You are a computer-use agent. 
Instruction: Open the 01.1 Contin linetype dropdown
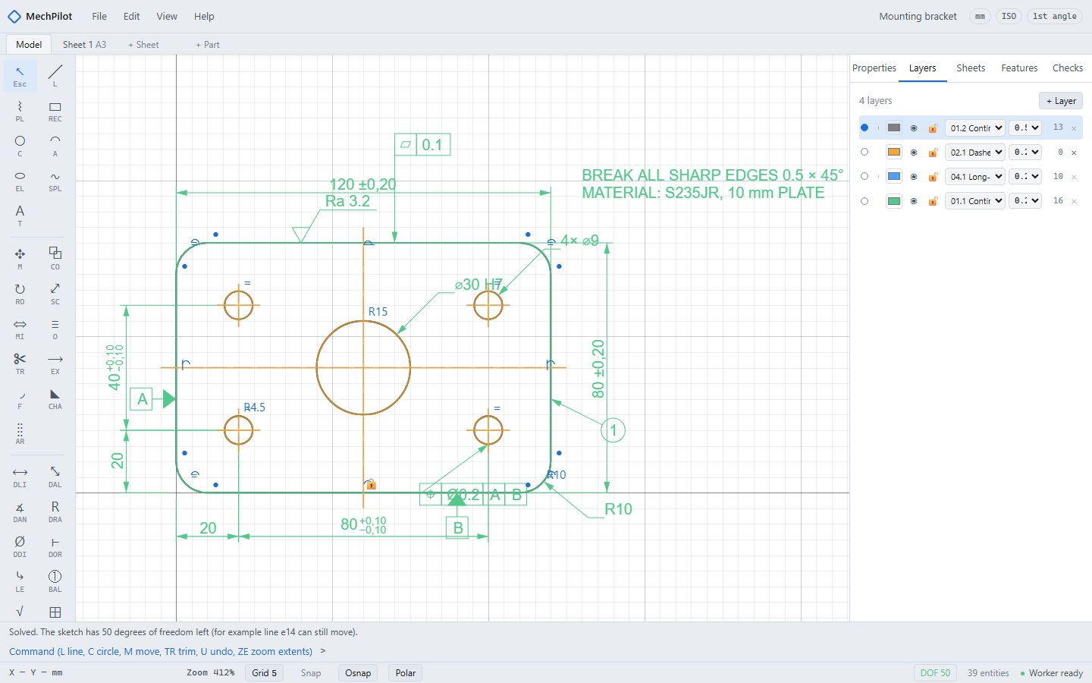point(974,201)
